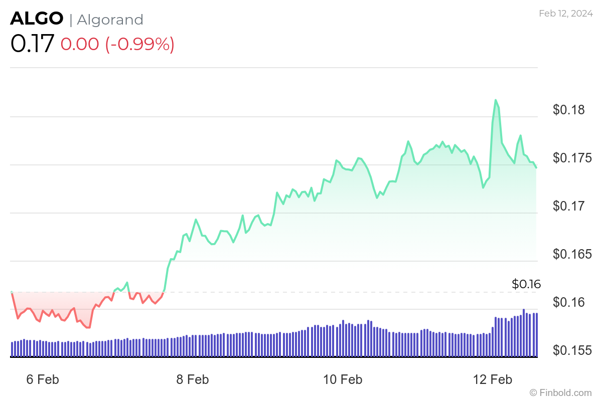This screenshot has height=401, width=602.
Task: Select the 6 Feb x-axis label
Action: click(x=42, y=379)
